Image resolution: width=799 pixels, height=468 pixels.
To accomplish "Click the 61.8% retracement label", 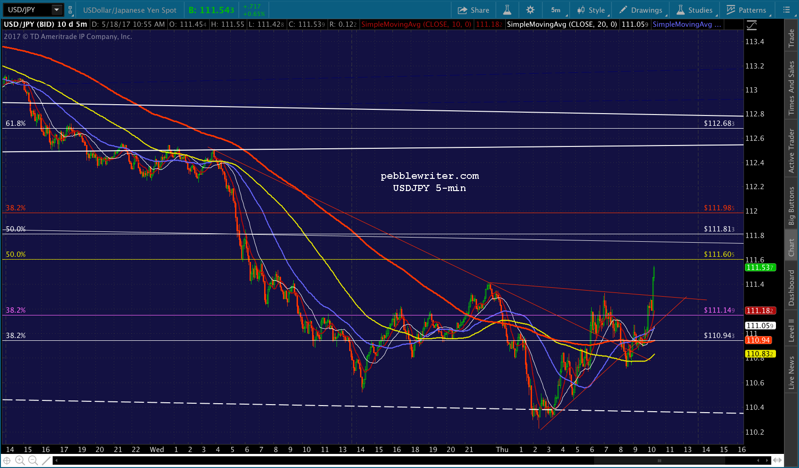I will tap(16, 123).
